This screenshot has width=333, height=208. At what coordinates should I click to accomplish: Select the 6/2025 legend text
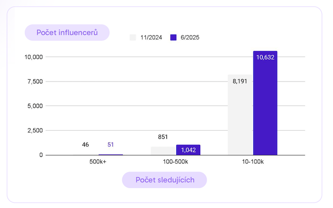click(189, 37)
